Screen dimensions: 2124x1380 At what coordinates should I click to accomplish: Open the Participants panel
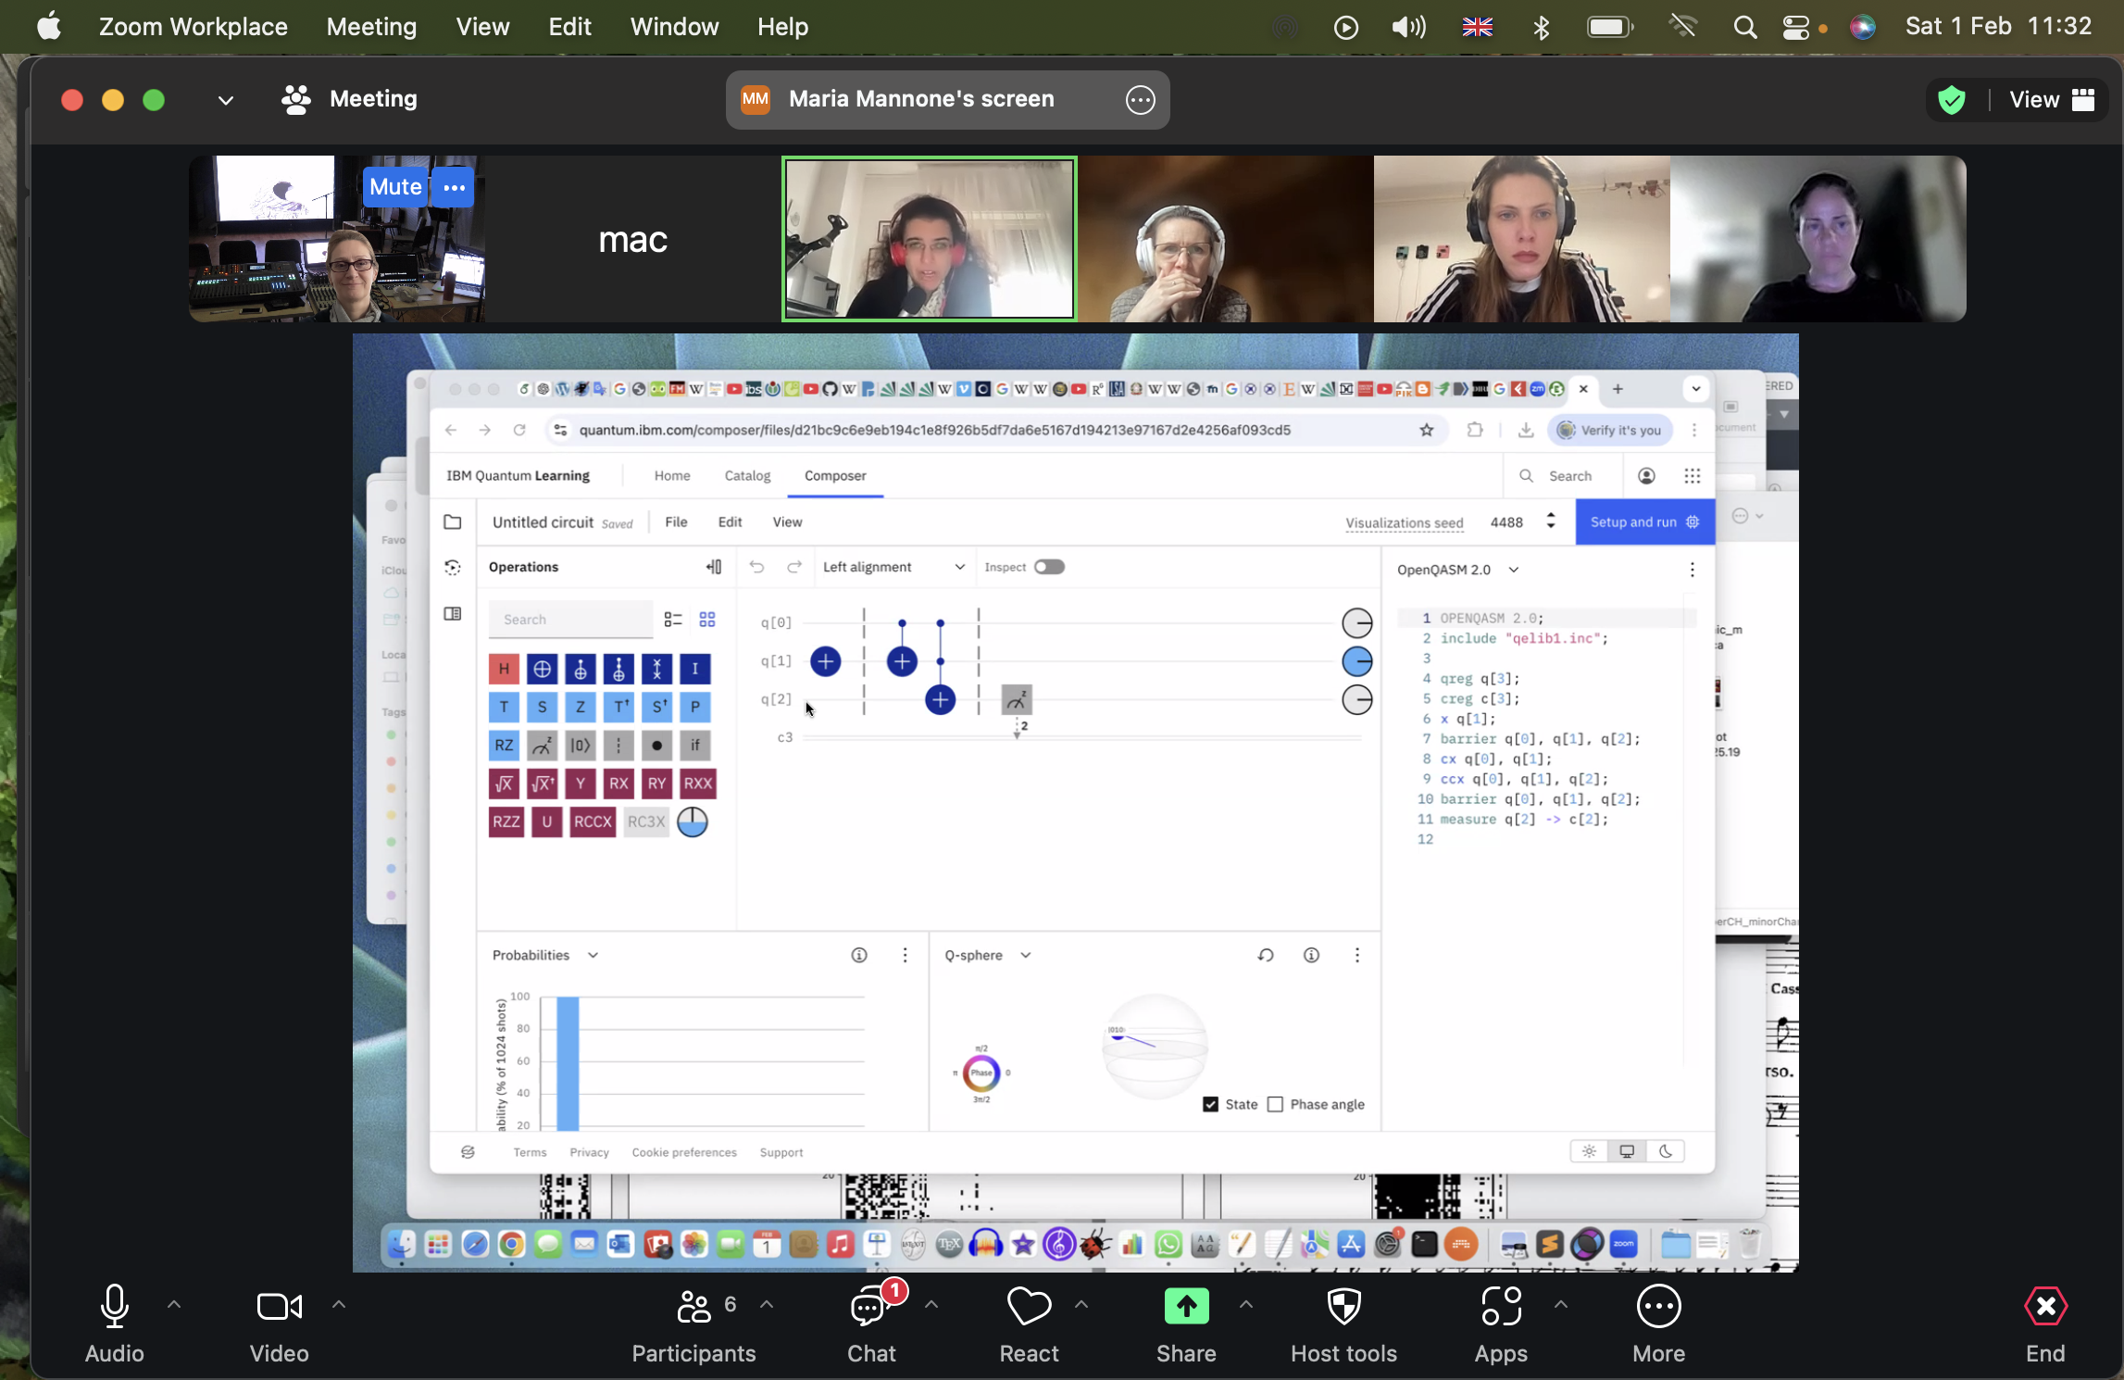693,1307
